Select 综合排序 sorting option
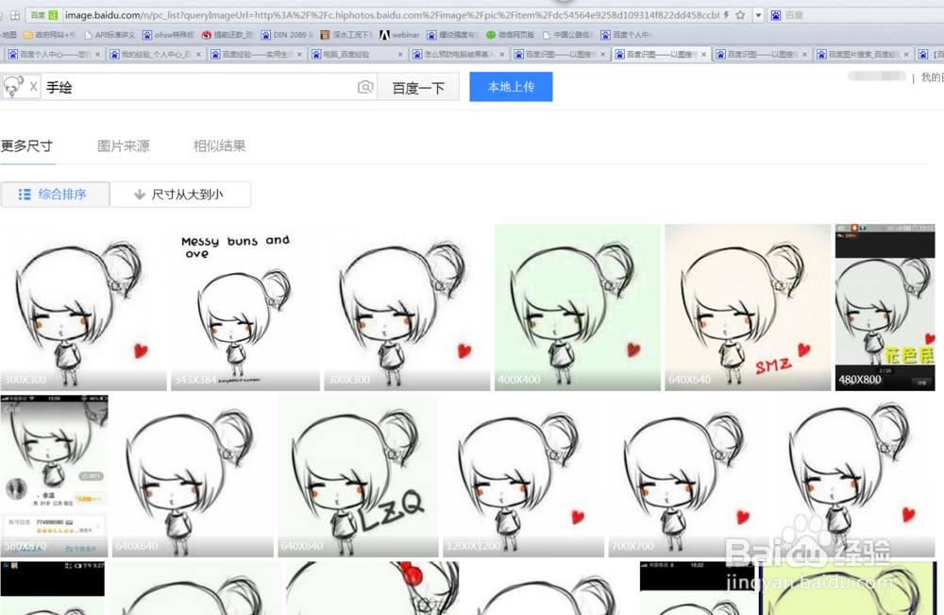 [55, 194]
